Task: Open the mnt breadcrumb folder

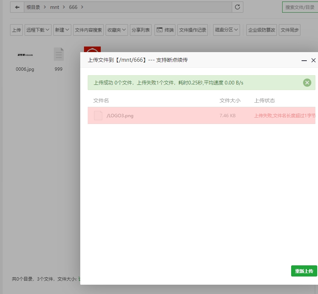Action: [54, 7]
